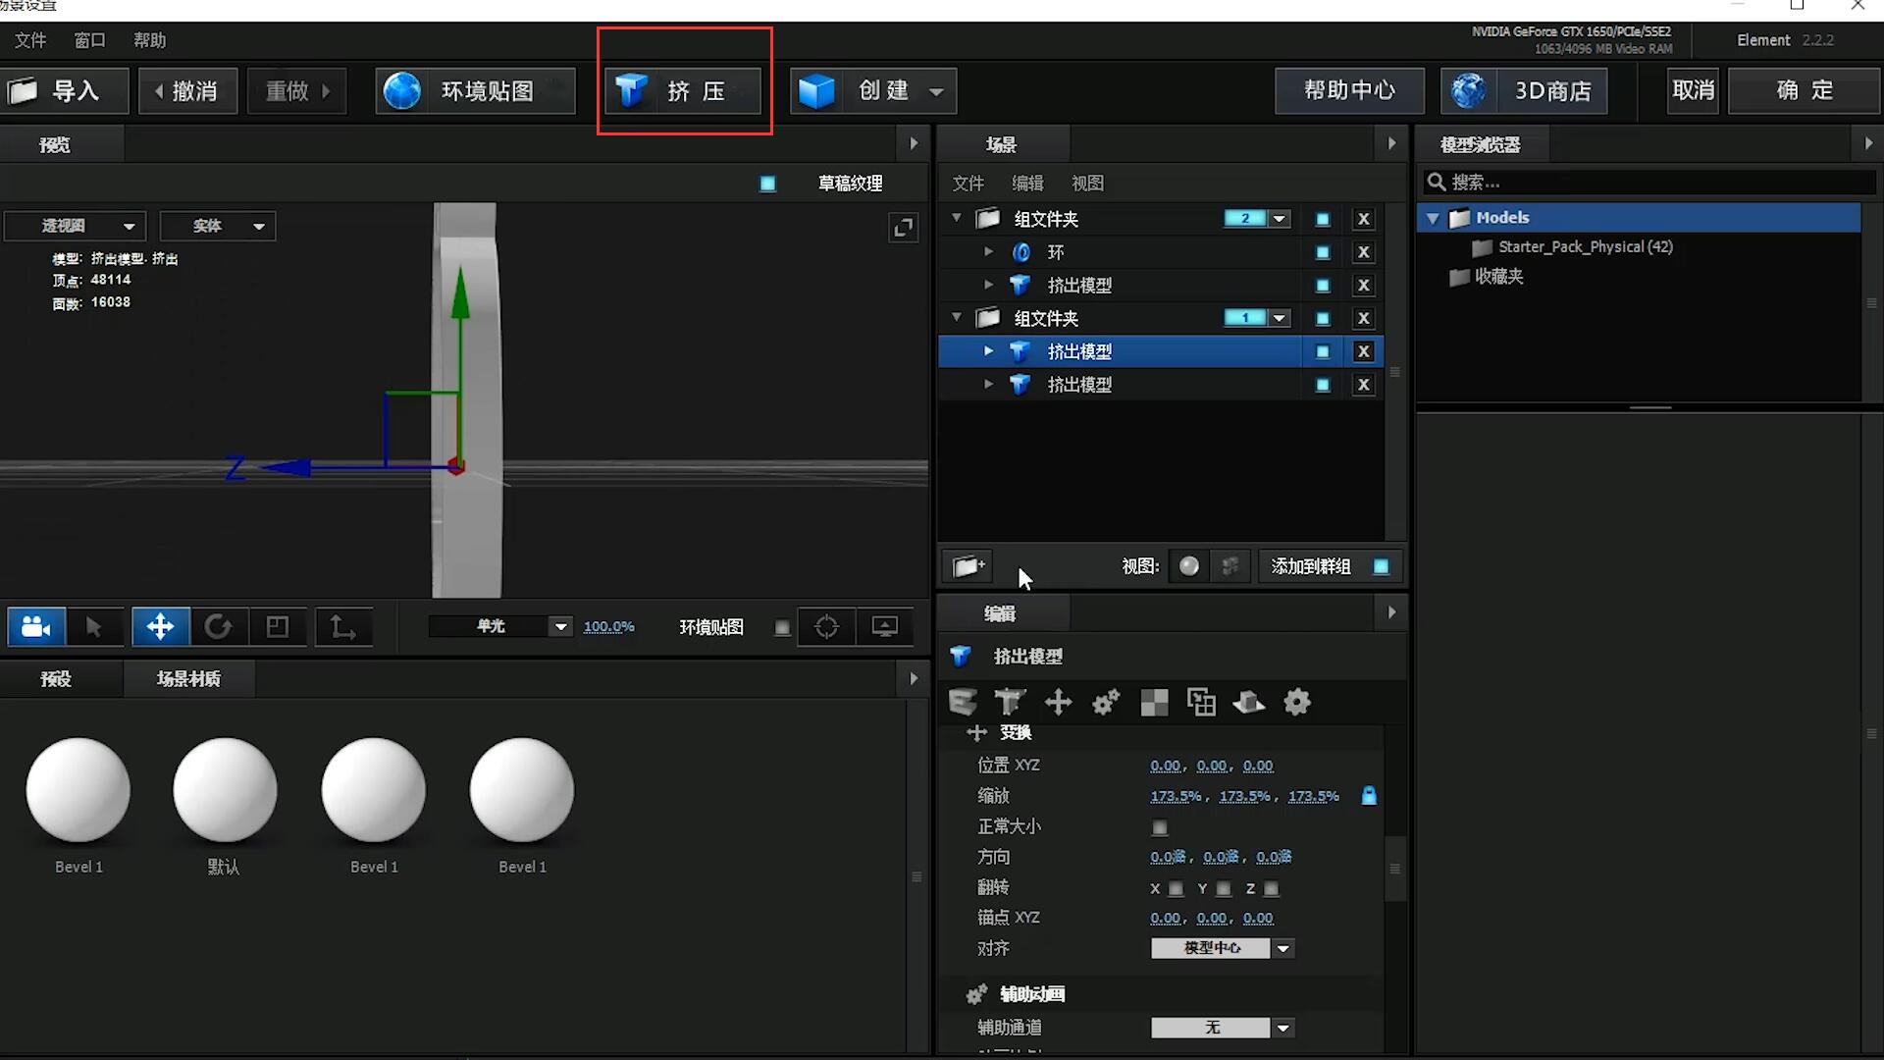The image size is (1884, 1060).
Task: Select the 环境贴图 button in toolbar
Action: (x=474, y=90)
